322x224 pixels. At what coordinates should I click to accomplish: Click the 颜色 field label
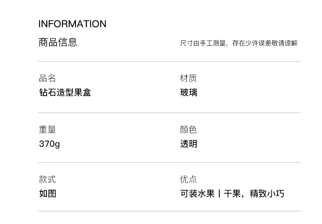click(188, 130)
